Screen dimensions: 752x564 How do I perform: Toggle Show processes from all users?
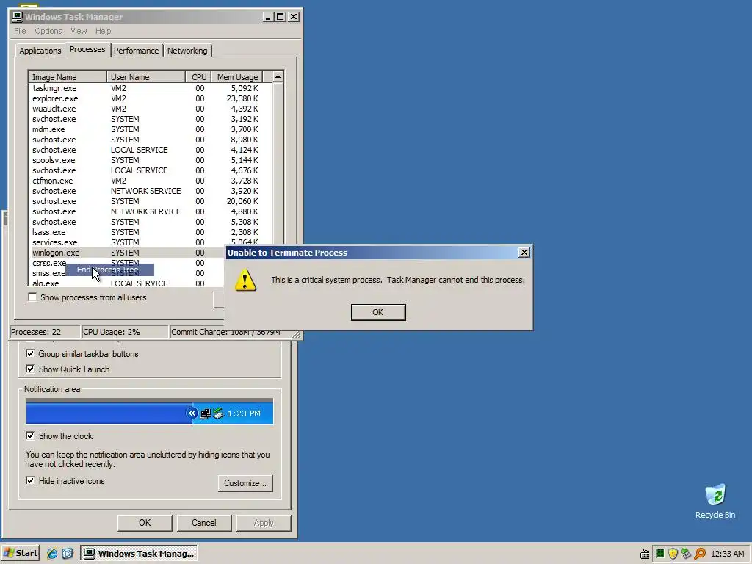32,297
